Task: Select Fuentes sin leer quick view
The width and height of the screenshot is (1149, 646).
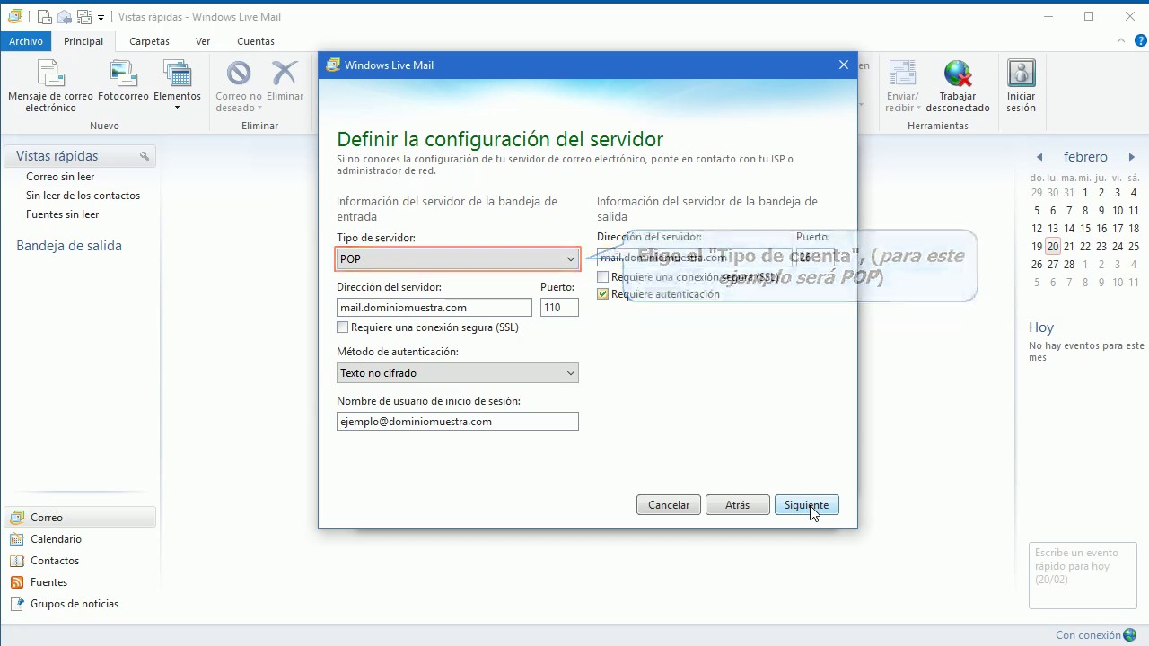Action: pyautogui.click(x=62, y=214)
